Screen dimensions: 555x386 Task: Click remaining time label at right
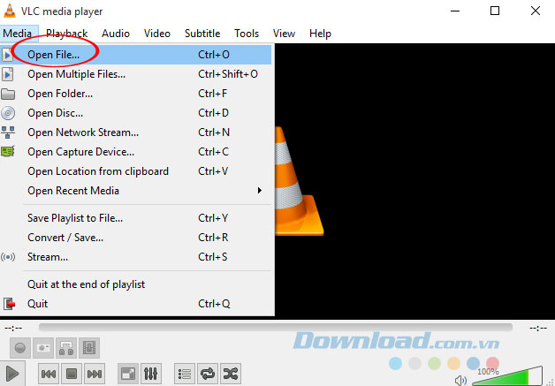click(538, 329)
